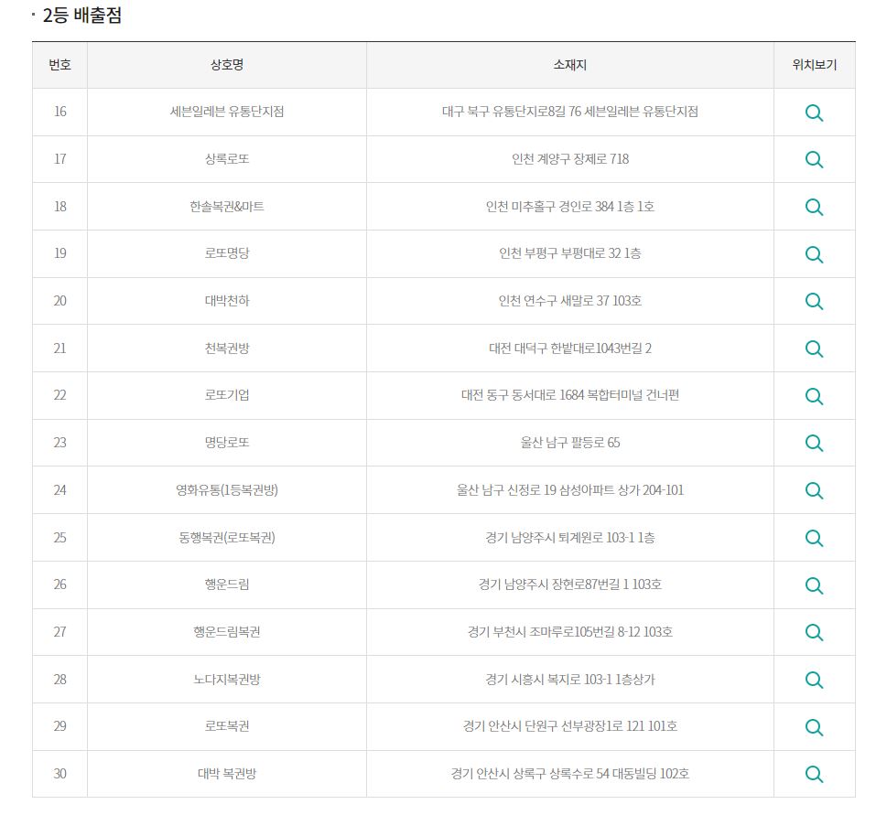Image resolution: width=876 pixels, height=815 pixels.
Task: Show map for 명당로또 in 울산
Action: 814,444
